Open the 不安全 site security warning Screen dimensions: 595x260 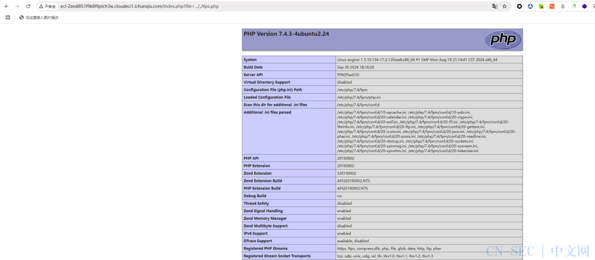(x=47, y=7)
